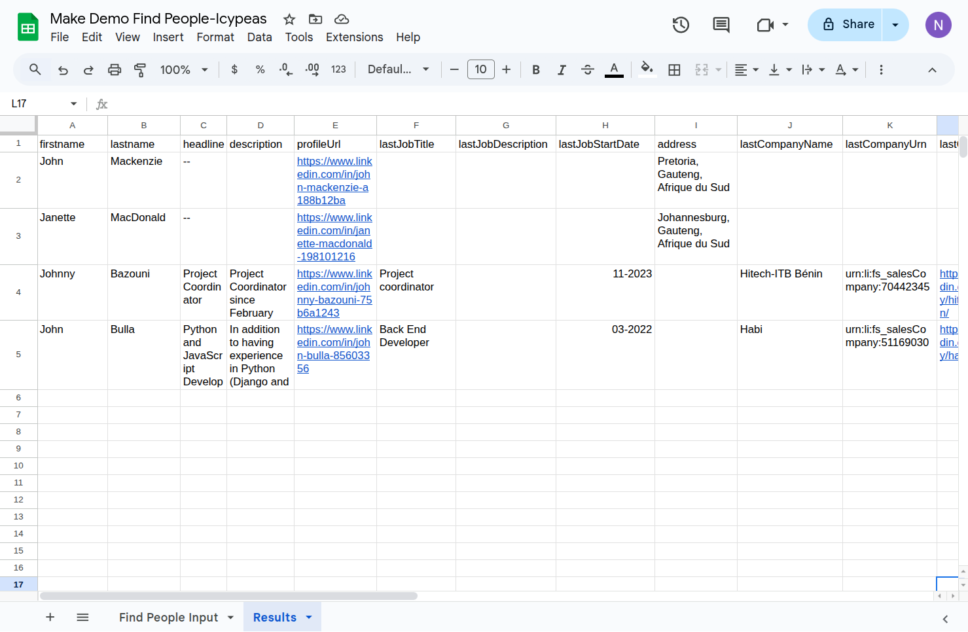
Task: Switch to Find People Input sheet
Action: [x=168, y=617]
